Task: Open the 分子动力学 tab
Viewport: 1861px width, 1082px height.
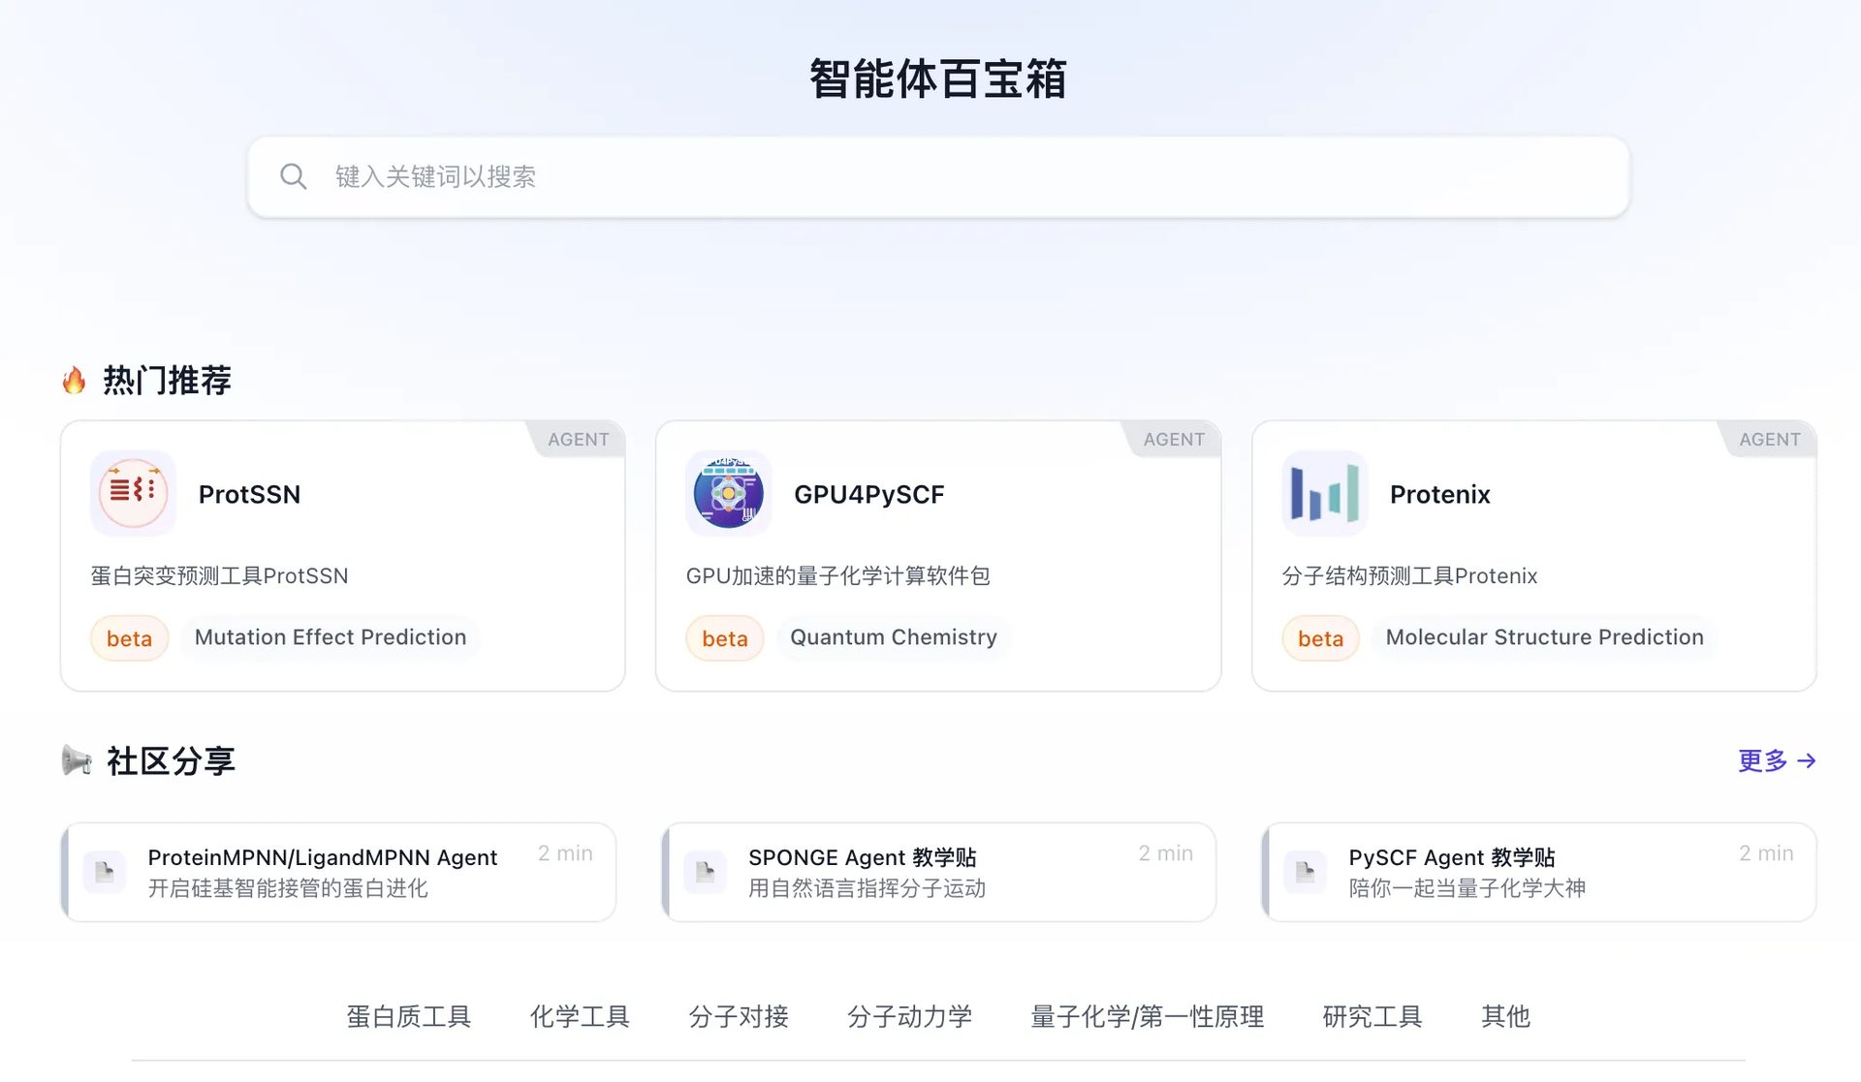Action: (x=909, y=1016)
